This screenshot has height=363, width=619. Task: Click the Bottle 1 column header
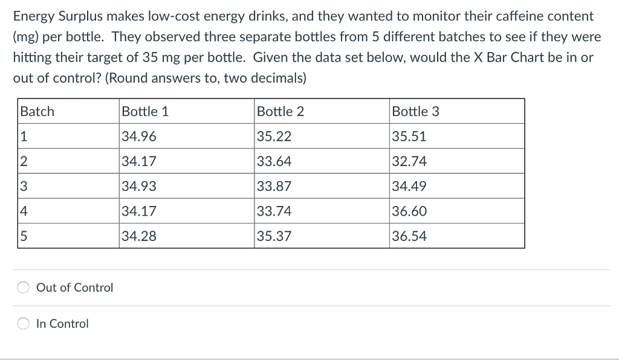[187, 111]
